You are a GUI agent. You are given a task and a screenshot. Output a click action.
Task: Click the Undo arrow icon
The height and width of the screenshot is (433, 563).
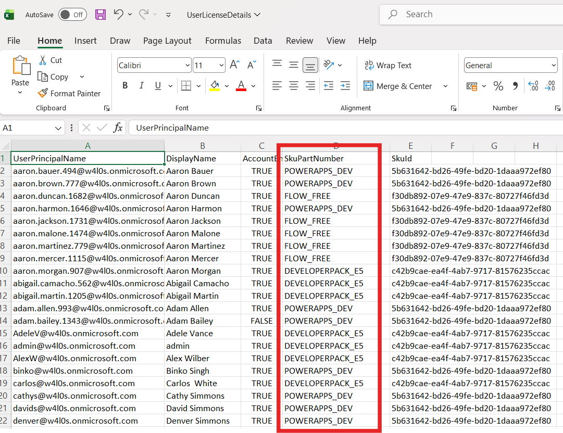(118, 15)
